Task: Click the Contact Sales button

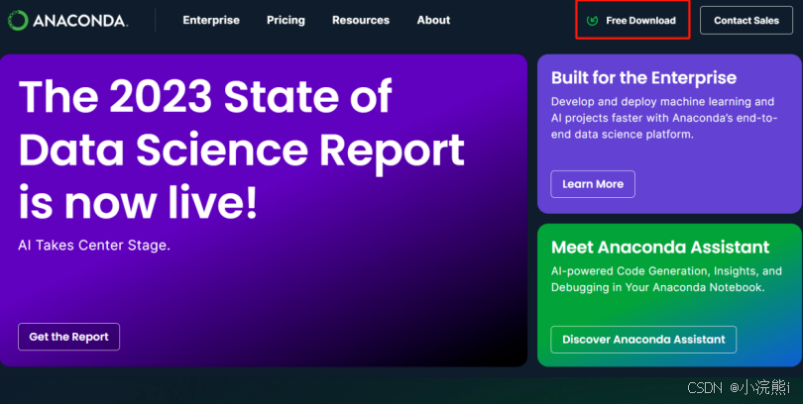Action: 746,21
